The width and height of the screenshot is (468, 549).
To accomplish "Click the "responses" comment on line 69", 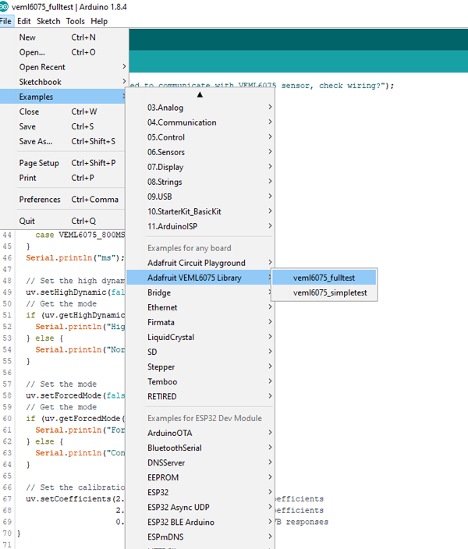I will [x=307, y=522].
